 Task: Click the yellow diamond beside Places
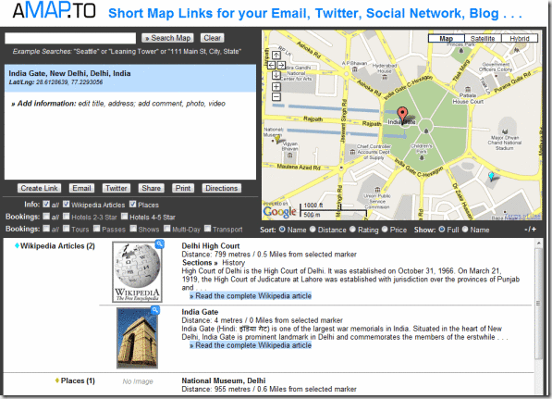pyautogui.click(x=57, y=380)
